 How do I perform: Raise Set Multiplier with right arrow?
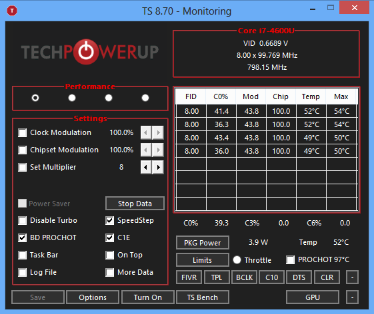coord(158,167)
